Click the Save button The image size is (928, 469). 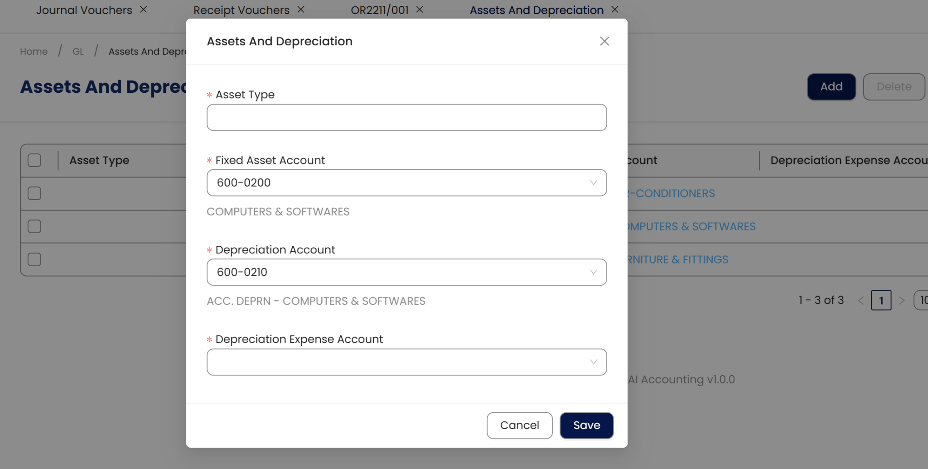[x=586, y=426]
